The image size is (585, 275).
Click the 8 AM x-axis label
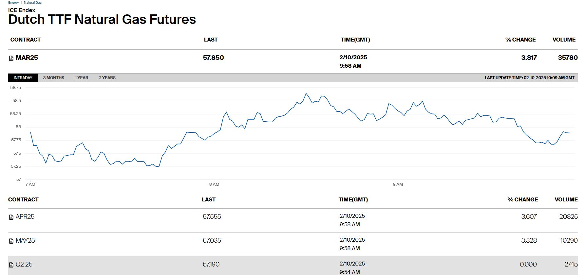(x=214, y=184)
